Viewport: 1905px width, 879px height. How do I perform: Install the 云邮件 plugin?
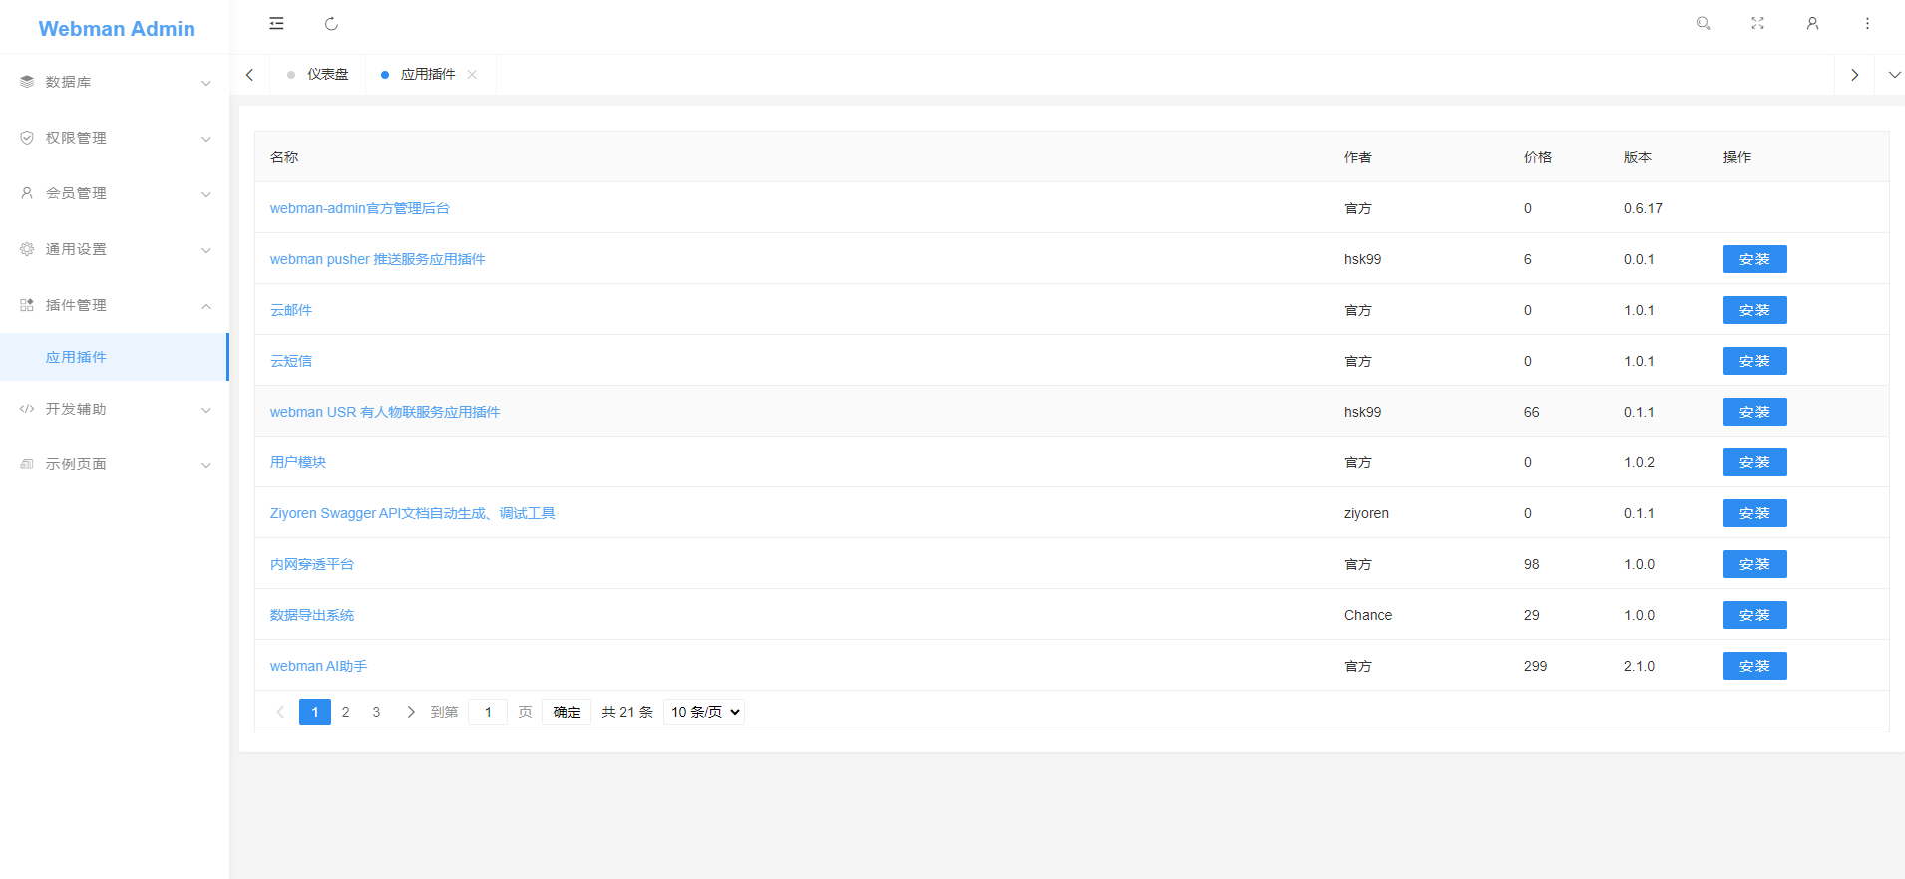click(1754, 310)
